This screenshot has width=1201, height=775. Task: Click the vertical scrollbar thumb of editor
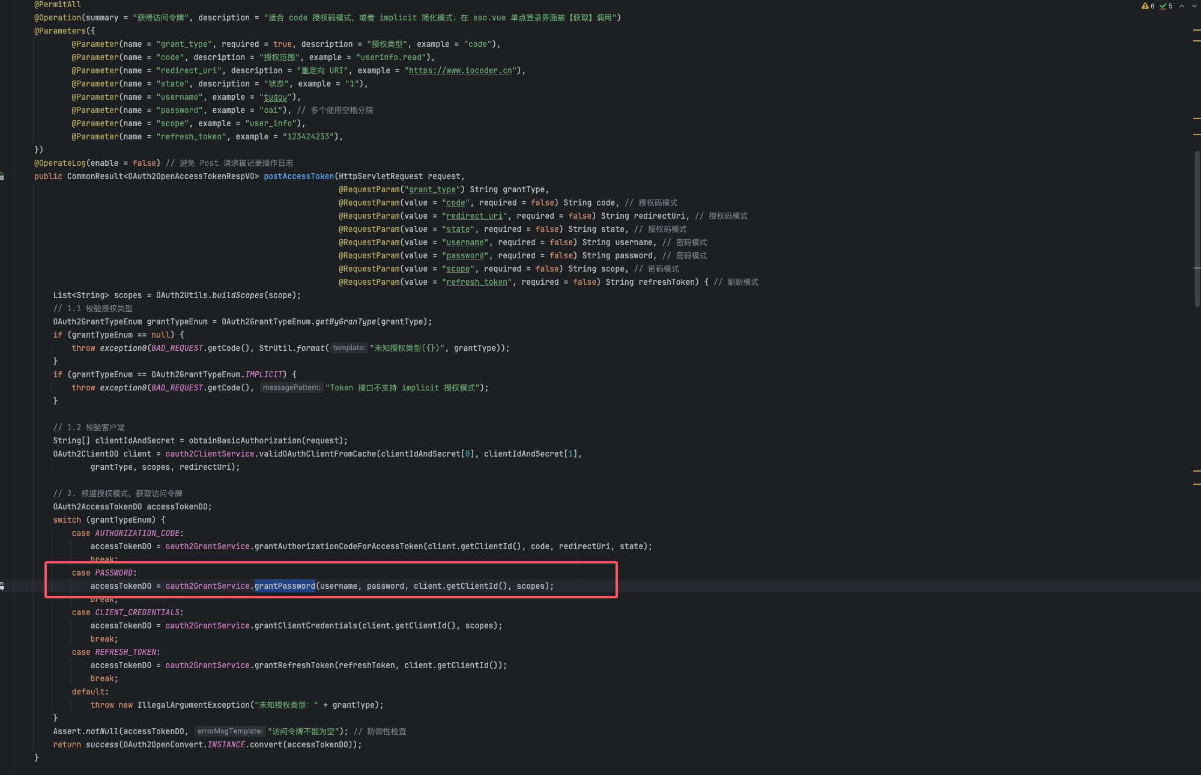(1197, 228)
